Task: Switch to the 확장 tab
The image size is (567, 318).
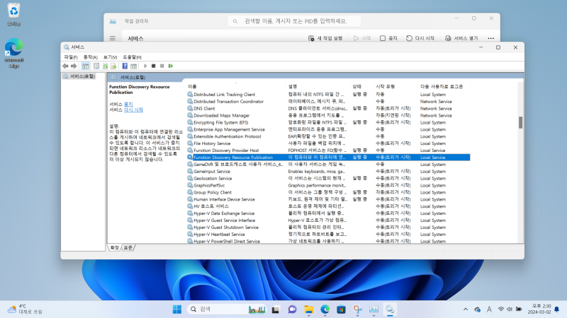Action: pyautogui.click(x=114, y=248)
